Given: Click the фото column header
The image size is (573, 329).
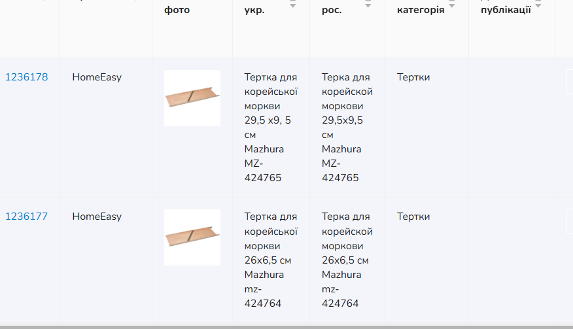Looking at the screenshot, I should click(x=177, y=10).
